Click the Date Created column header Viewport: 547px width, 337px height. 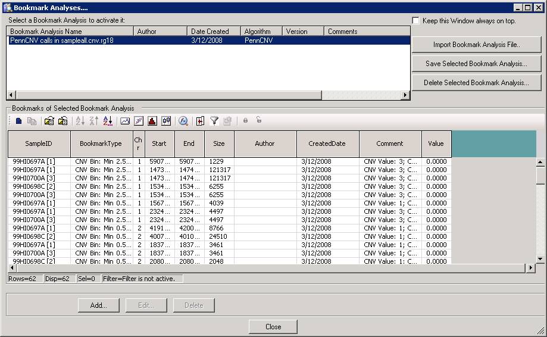click(214, 32)
